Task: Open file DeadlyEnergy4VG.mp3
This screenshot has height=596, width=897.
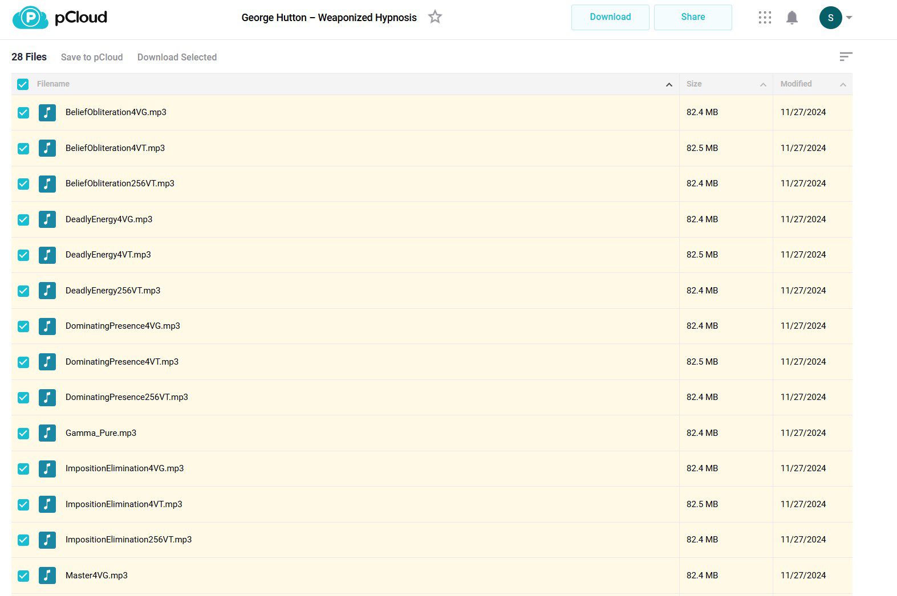Action: coord(109,219)
